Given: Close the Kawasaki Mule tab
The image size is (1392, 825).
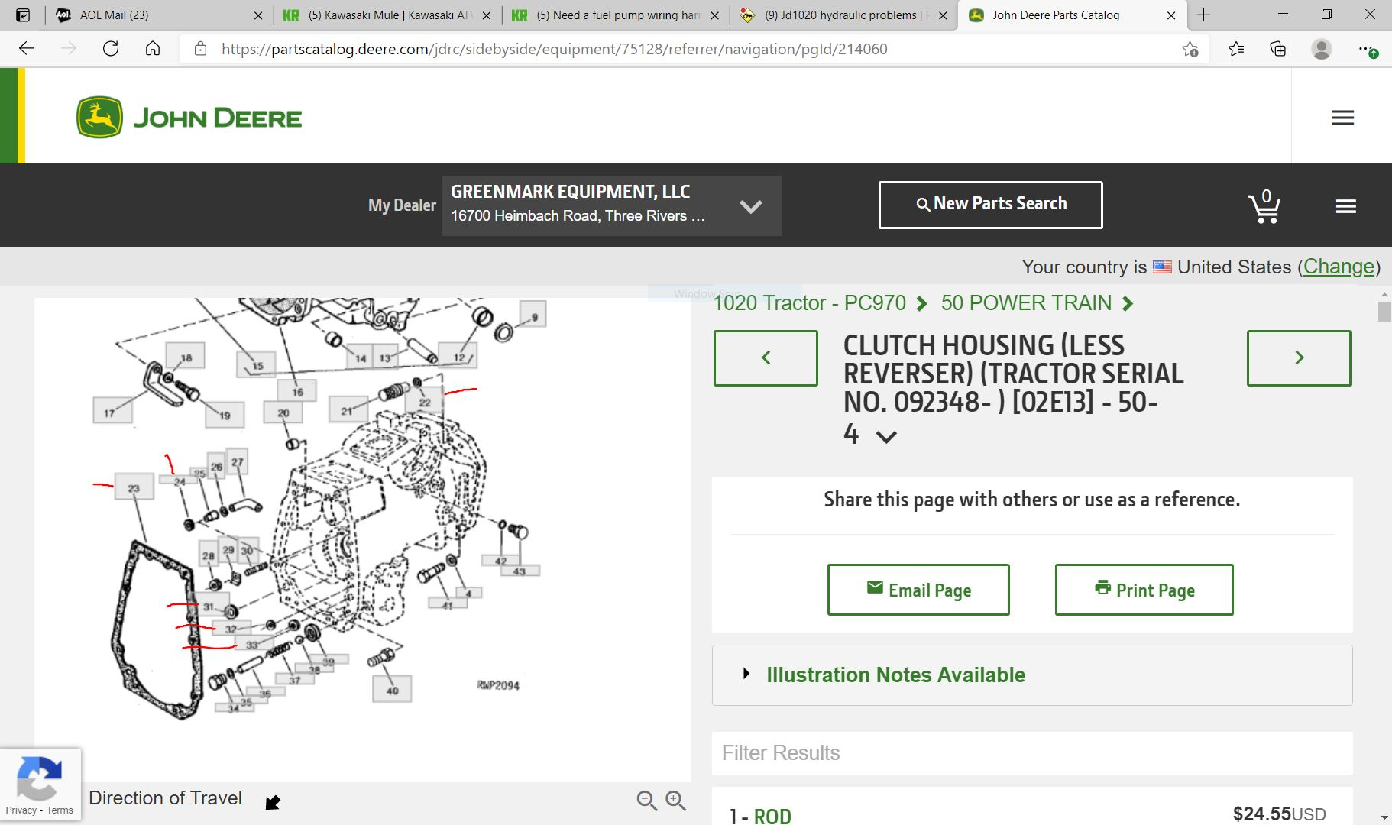Looking at the screenshot, I should (x=487, y=15).
